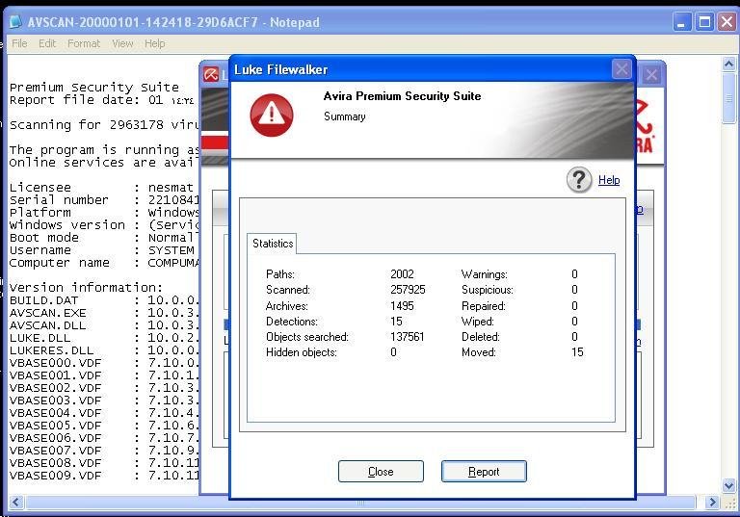Minimize the Notepad window
Image resolution: width=740 pixels, height=517 pixels.
point(681,22)
